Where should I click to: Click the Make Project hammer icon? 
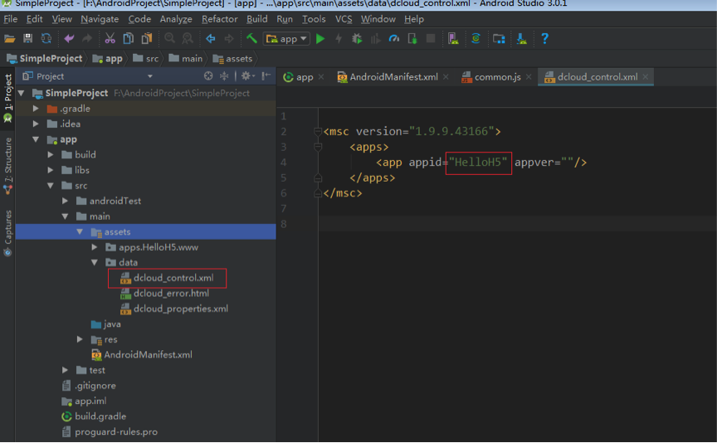click(251, 39)
